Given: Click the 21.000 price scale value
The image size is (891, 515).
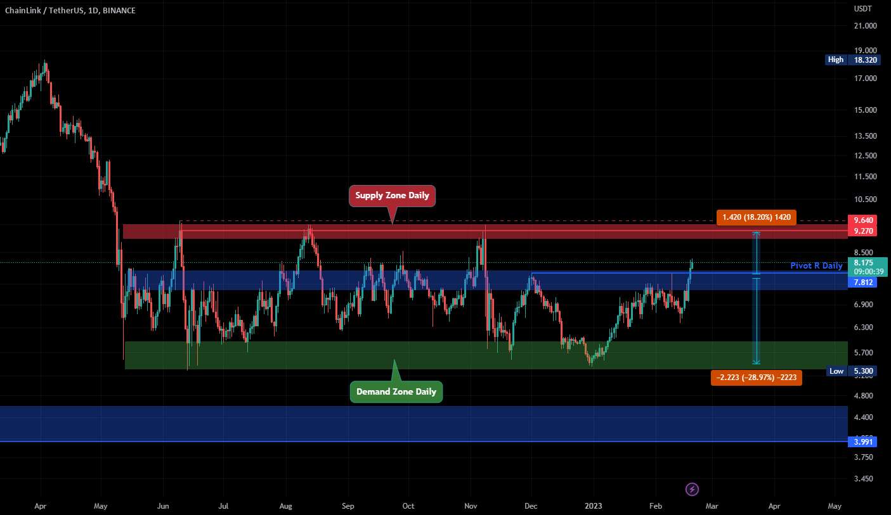Looking at the screenshot, I should (865, 26).
